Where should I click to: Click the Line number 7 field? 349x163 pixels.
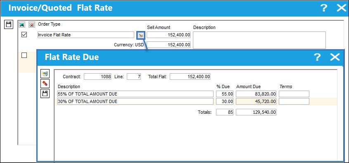click(134, 77)
